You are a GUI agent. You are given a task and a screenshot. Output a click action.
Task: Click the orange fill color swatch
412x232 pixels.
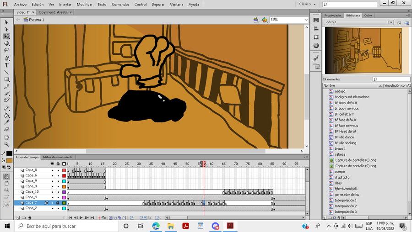coord(9,161)
